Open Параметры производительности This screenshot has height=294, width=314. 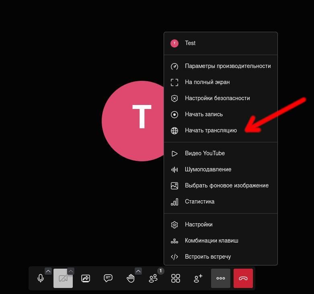click(228, 66)
